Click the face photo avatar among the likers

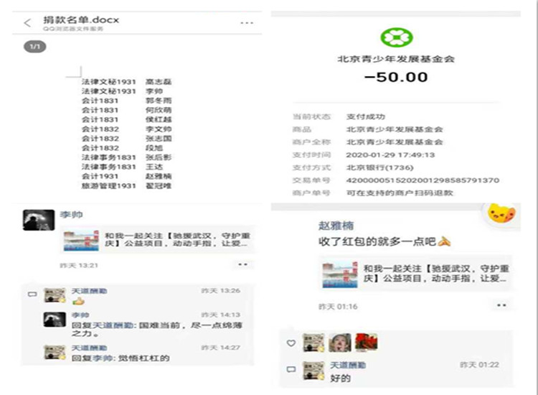340,343
